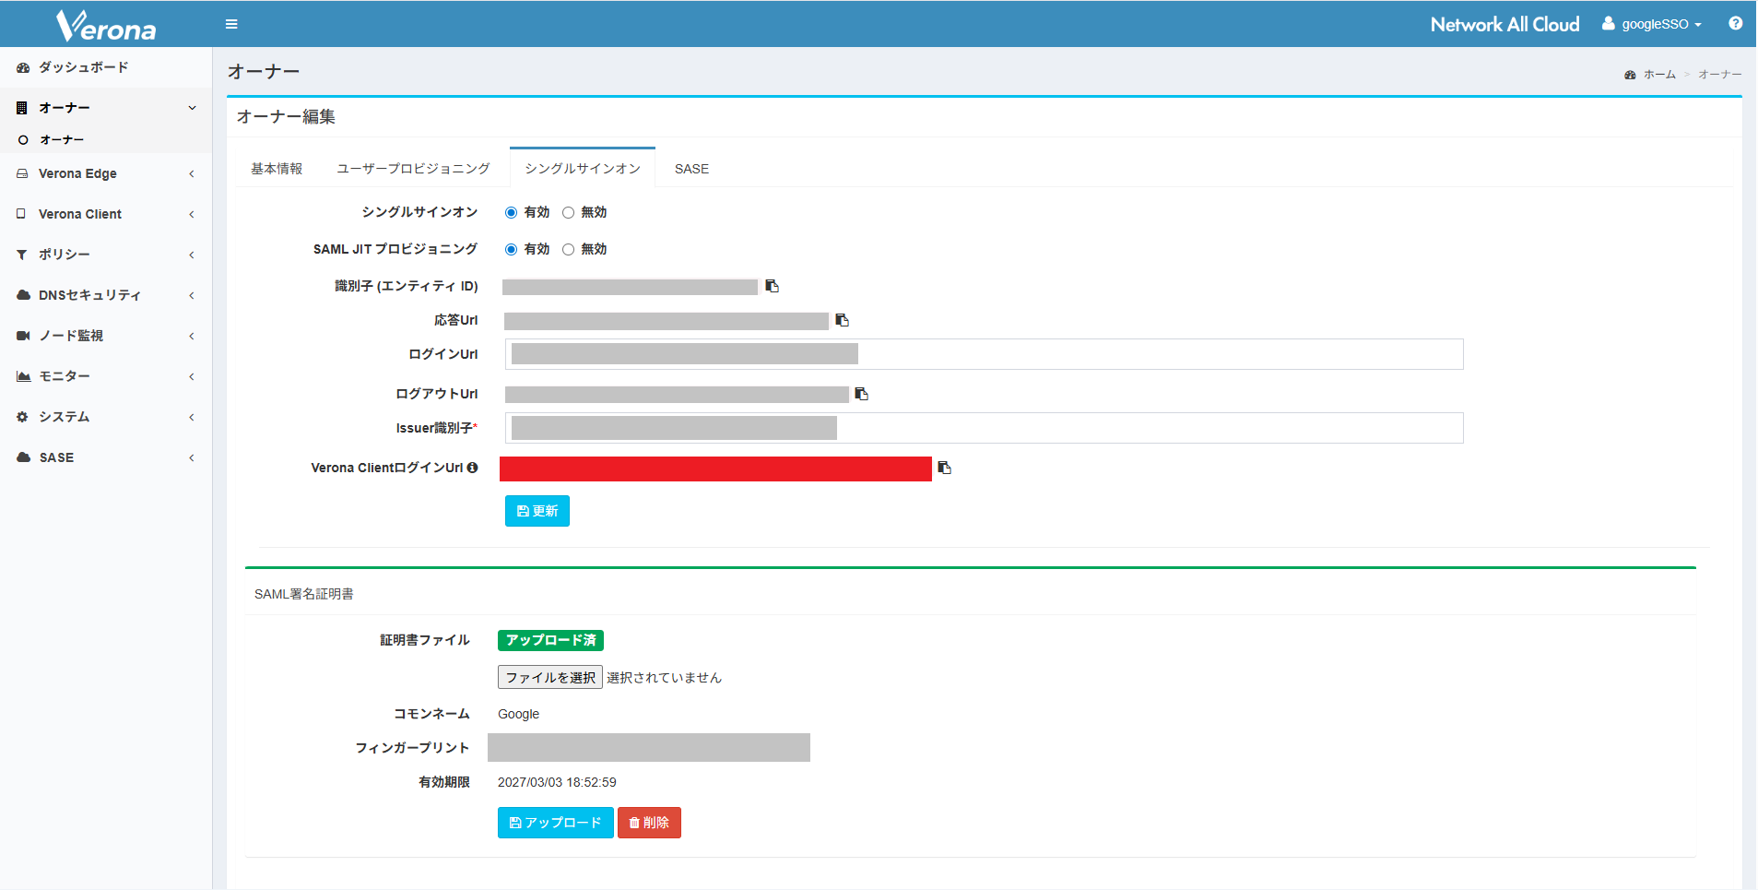
Task: Click the Verona logo
Action: coord(106,26)
